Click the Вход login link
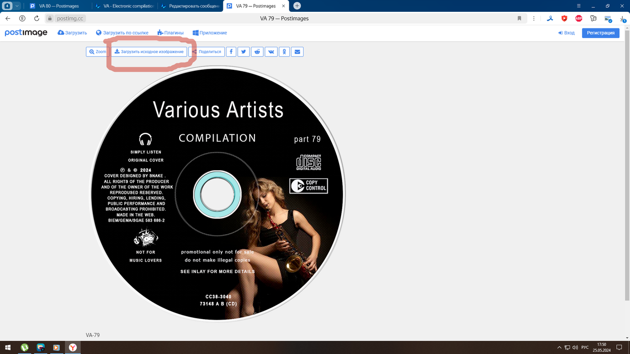Screen dimensions: 630x354 (567, 33)
